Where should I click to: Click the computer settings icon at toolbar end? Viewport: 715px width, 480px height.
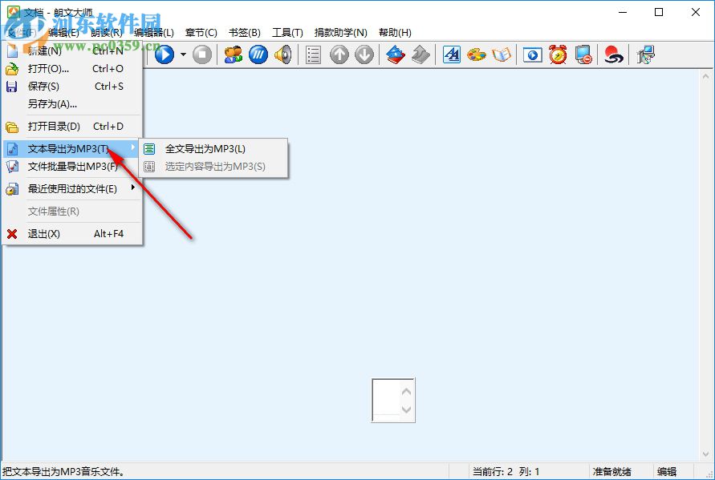click(646, 54)
